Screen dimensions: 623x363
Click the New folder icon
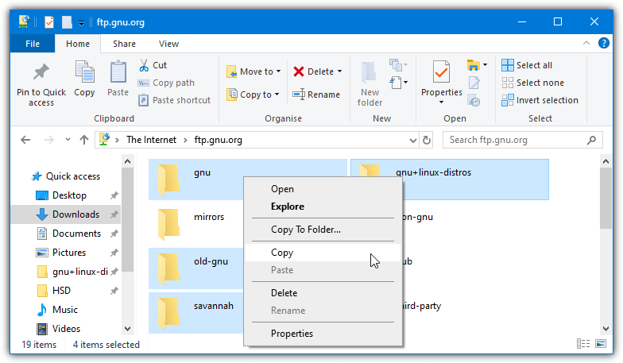tap(369, 72)
